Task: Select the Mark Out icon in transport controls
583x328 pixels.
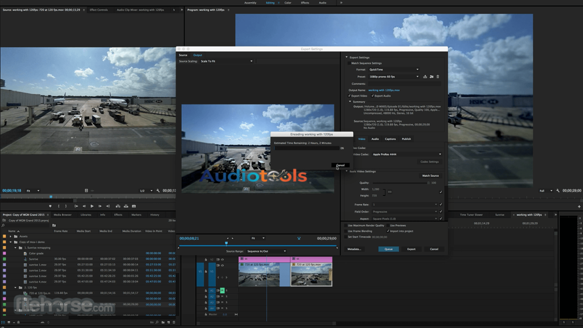Action: tap(65, 206)
